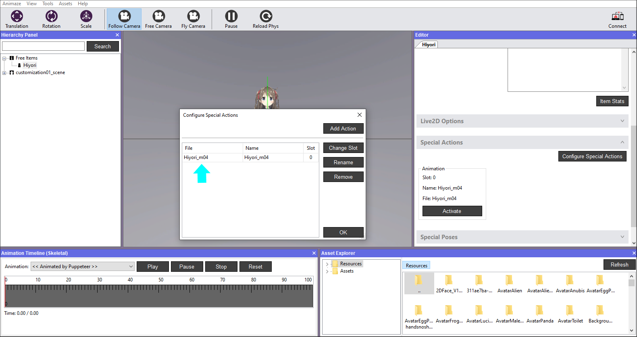Close the Configure Special Actions dialog
637x337 pixels.
(x=359, y=115)
